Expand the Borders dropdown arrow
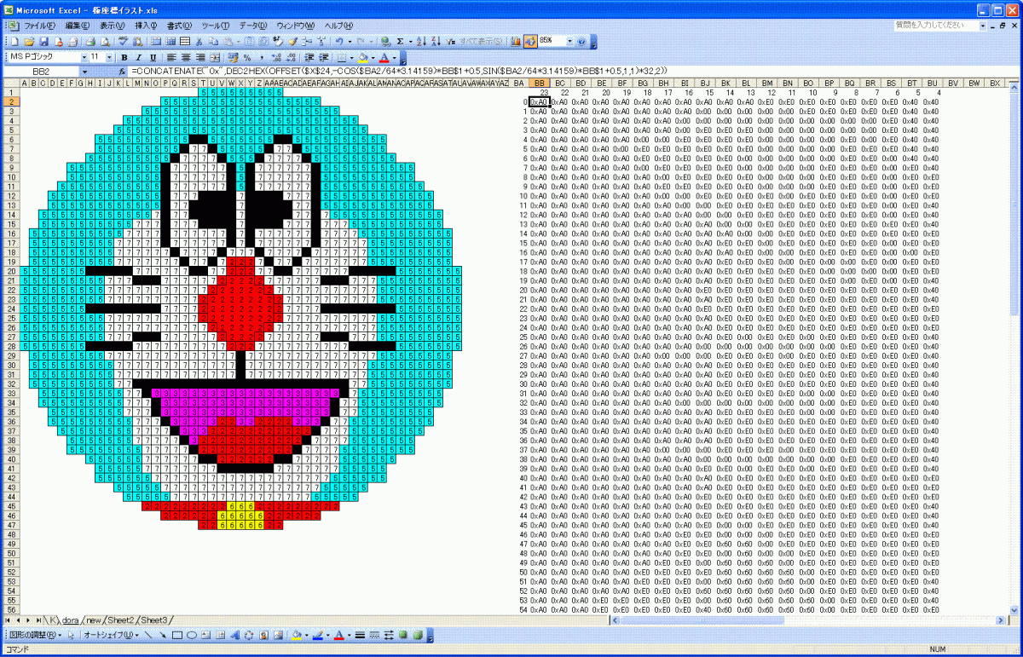Image resolution: width=1023 pixels, height=657 pixels. 351,57
